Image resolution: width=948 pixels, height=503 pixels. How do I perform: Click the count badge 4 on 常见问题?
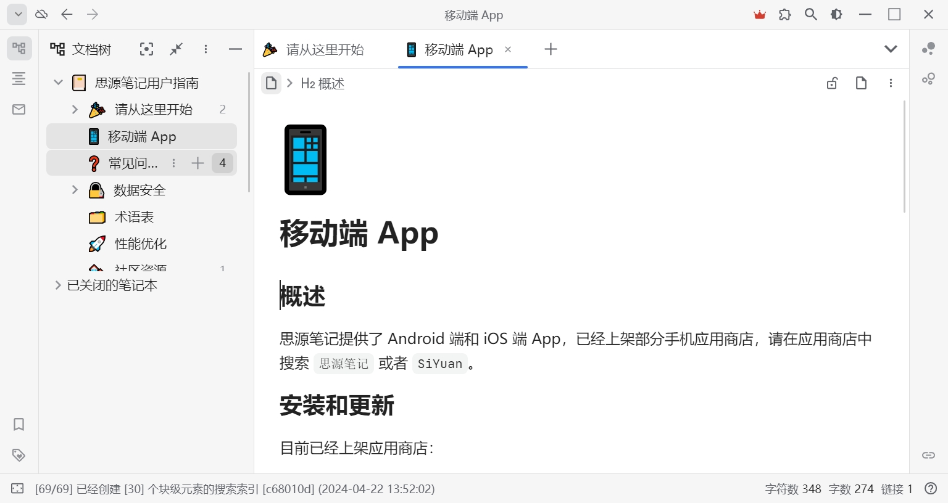point(223,163)
